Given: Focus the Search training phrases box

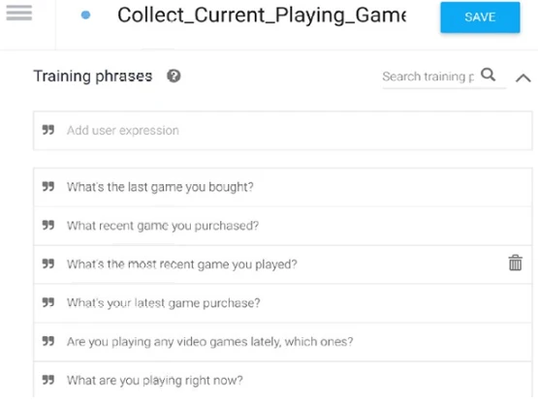Looking at the screenshot, I should [x=428, y=77].
